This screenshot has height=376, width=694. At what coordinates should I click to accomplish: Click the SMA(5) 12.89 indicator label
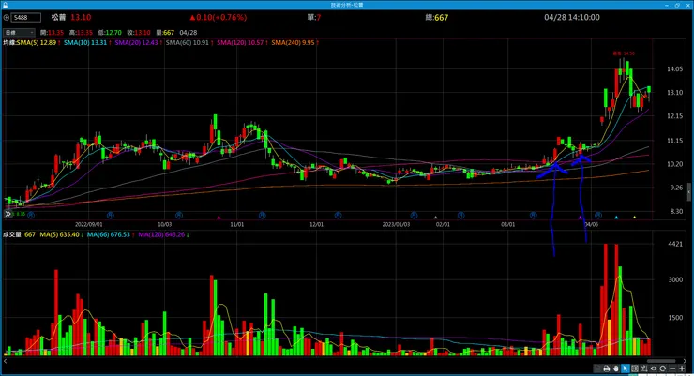(x=38, y=43)
